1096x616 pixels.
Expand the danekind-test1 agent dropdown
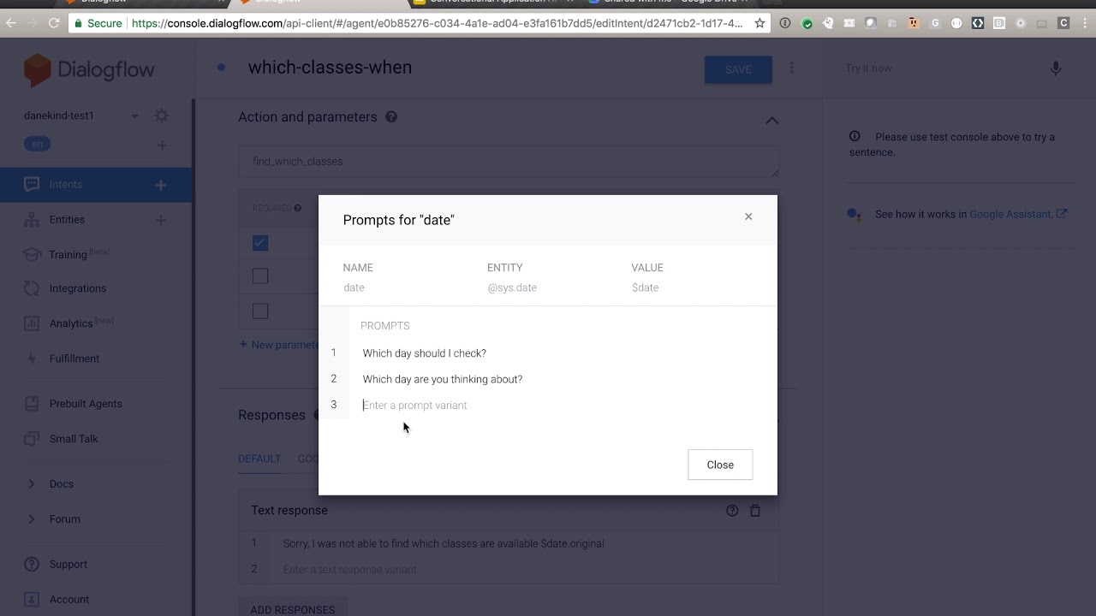(134, 116)
